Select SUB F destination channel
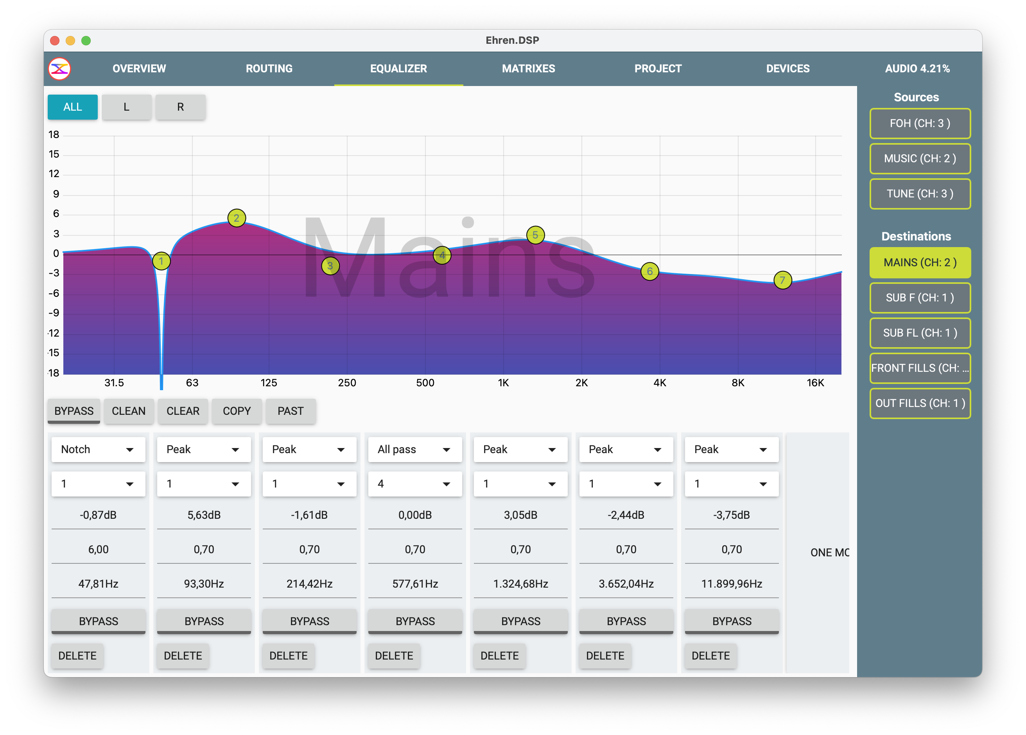 (x=920, y=298)
